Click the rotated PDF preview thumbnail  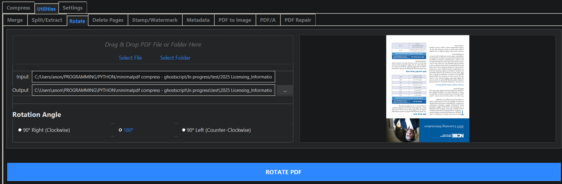[x=427, y=89]
